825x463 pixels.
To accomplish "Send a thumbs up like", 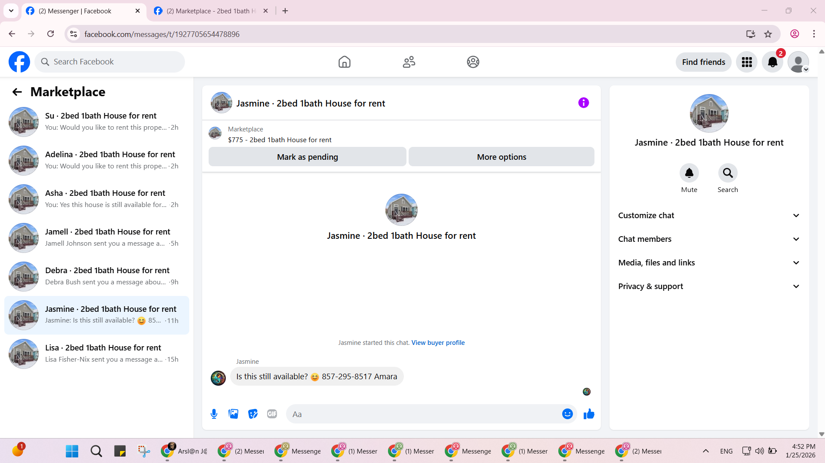I will [x=589, y=414].
